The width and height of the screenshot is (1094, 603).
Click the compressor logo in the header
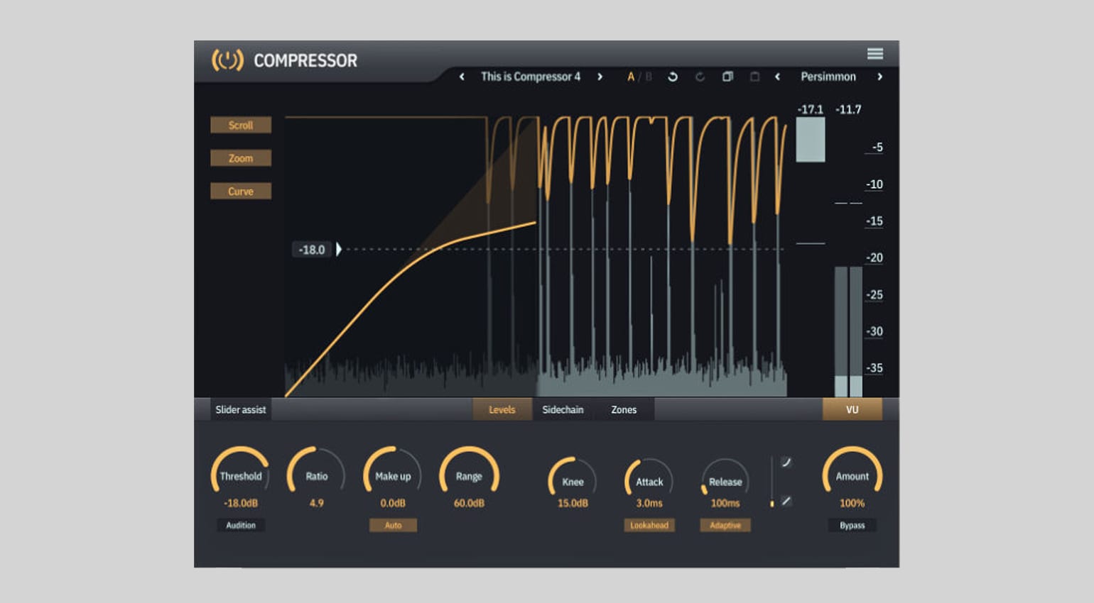click(x=229, y=61)
